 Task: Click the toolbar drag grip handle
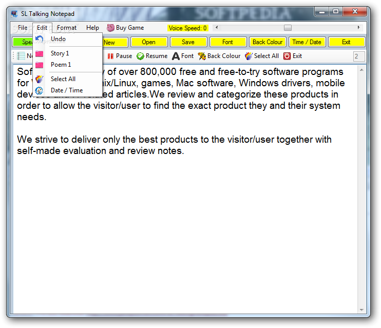tap(13, 56)
